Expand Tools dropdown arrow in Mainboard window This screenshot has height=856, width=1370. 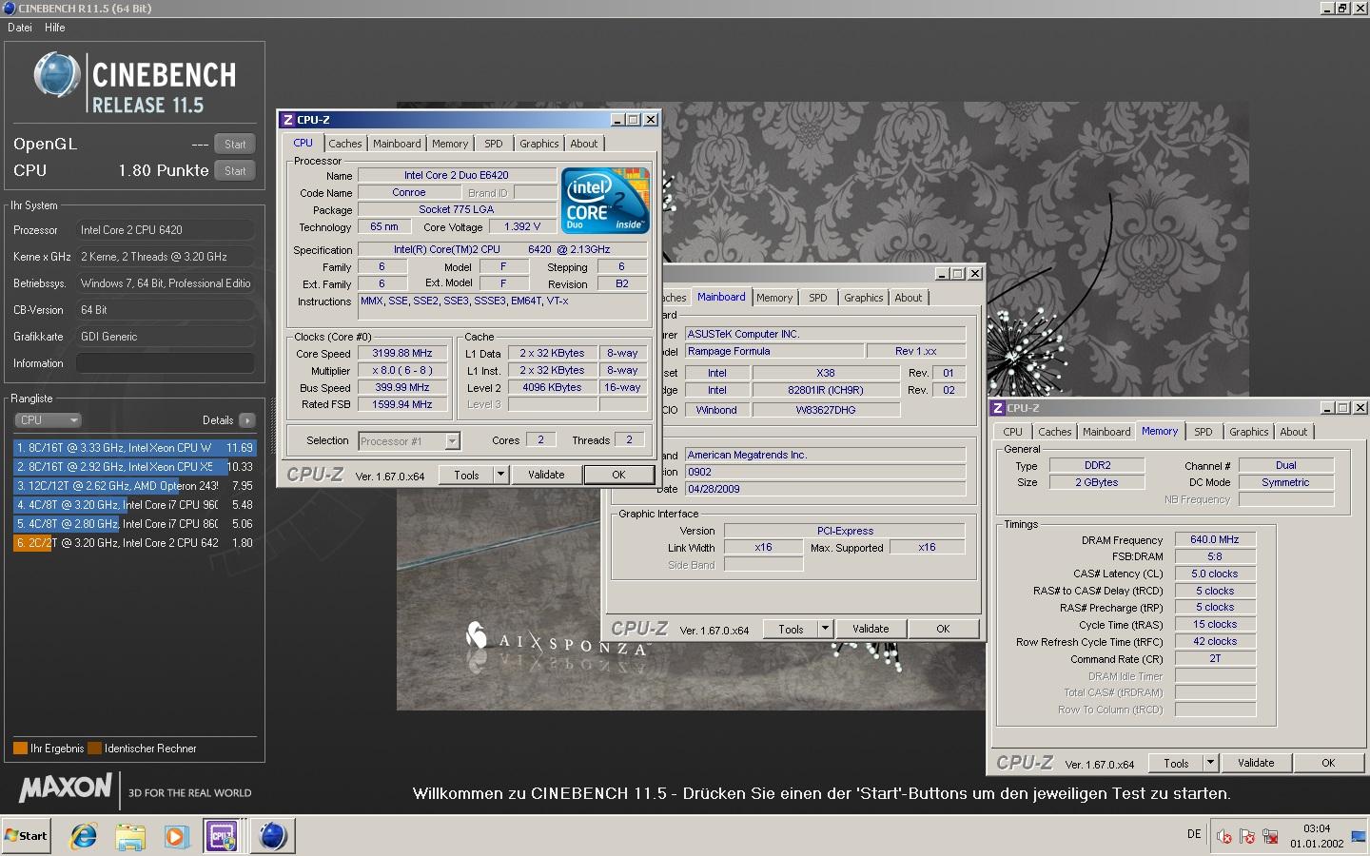tap(825, 629)
